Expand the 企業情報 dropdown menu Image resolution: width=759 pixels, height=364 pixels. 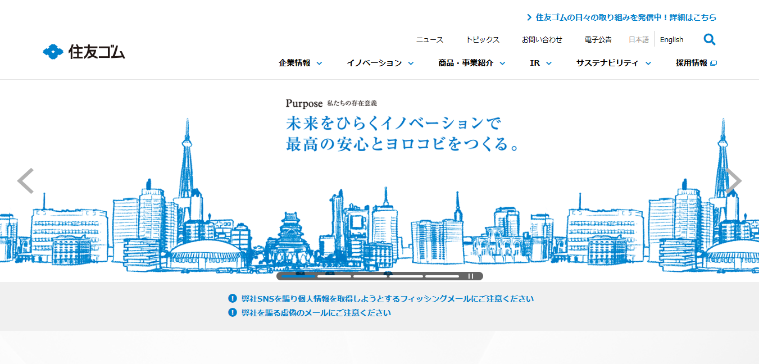(x=301, y=63)
